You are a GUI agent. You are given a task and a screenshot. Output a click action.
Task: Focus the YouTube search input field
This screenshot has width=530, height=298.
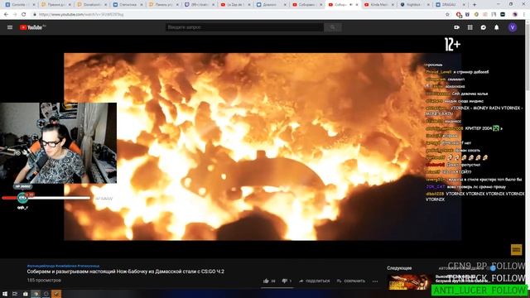(x=244, y=27)
